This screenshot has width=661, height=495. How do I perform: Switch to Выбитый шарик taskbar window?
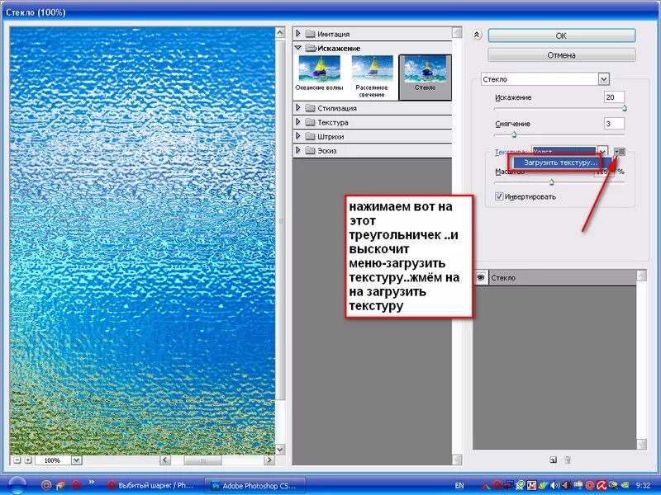150,485
